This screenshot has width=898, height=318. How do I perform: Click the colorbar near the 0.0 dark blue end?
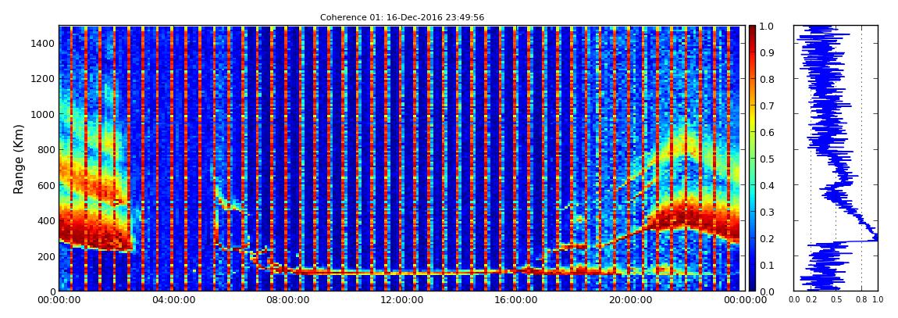coord(752,288)
